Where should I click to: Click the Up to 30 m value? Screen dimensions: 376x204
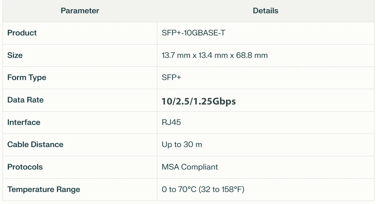coord(182,145)
